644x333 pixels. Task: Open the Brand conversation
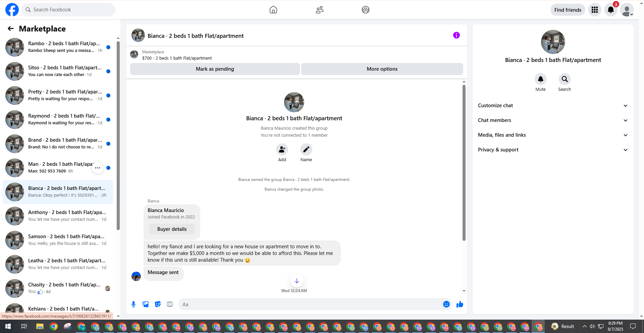point(58,144)
